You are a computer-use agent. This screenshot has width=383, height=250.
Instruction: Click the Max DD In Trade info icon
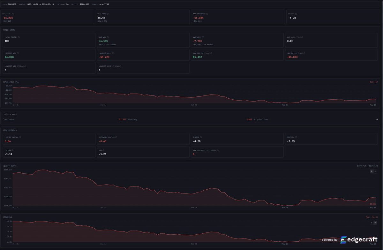(x=304, y=53)
